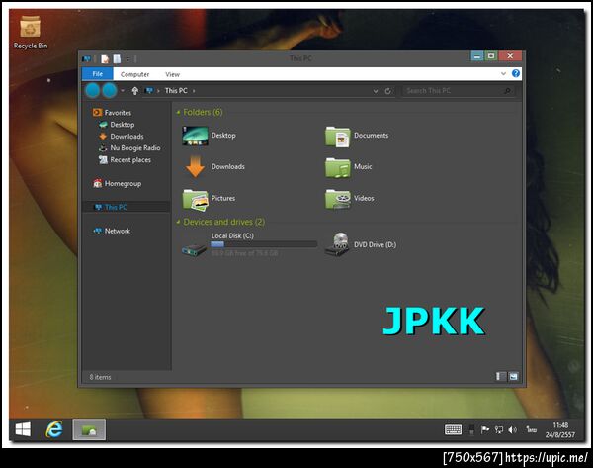The width and height of the screenshot is (593, 468).
Task: Open the Windows Start button
Action: pyautogui.click(x=23, y=429)
